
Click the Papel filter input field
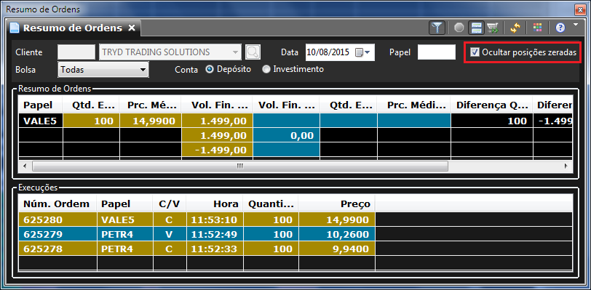(x=437, y=52)
